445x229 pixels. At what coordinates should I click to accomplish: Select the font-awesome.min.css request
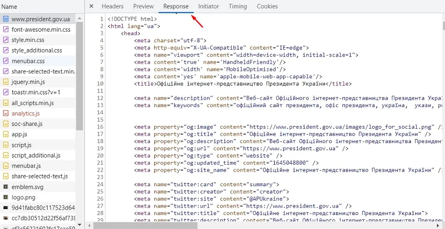(x=38, y=30)
